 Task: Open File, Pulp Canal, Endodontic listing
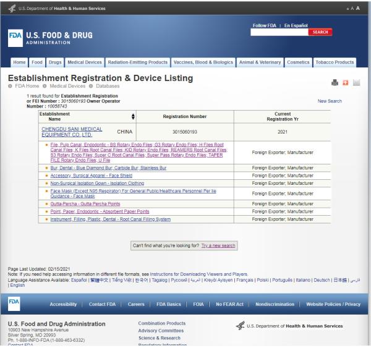pos(139,152)
